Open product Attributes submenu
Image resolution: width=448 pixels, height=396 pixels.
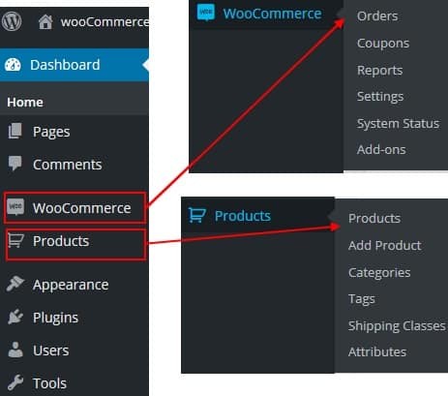[x=377, y=351]
